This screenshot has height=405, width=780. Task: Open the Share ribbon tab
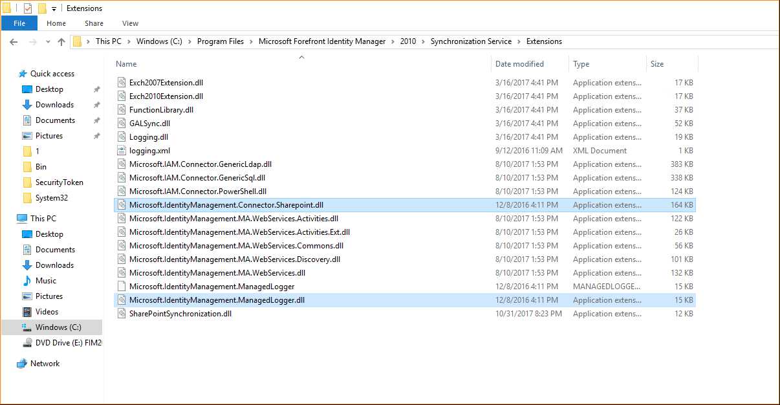point(94,23)
